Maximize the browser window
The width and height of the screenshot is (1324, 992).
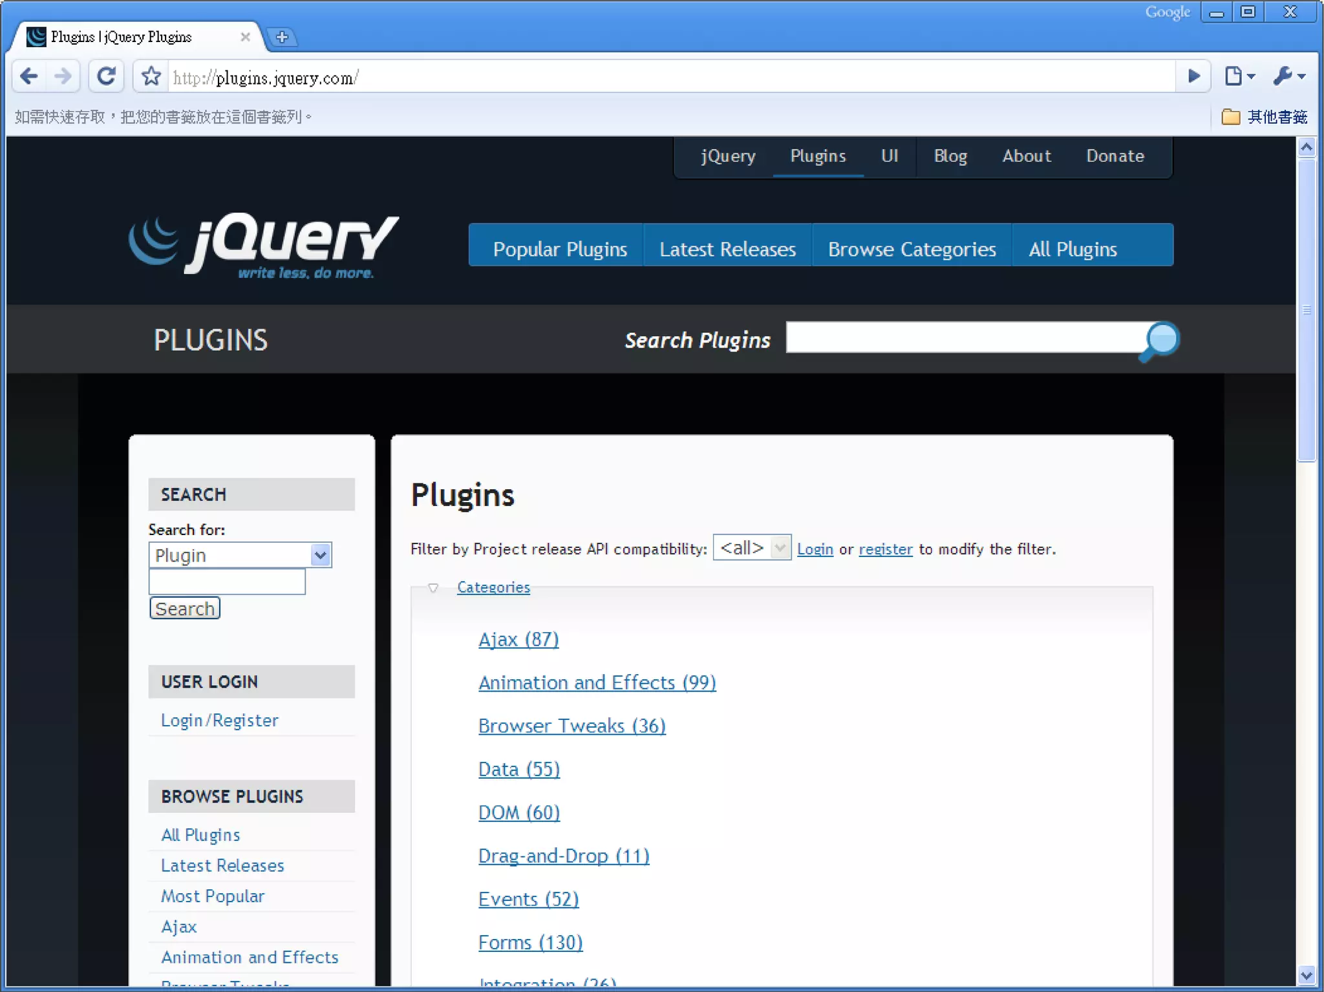pyautogui.click(x=1248, y=12)
